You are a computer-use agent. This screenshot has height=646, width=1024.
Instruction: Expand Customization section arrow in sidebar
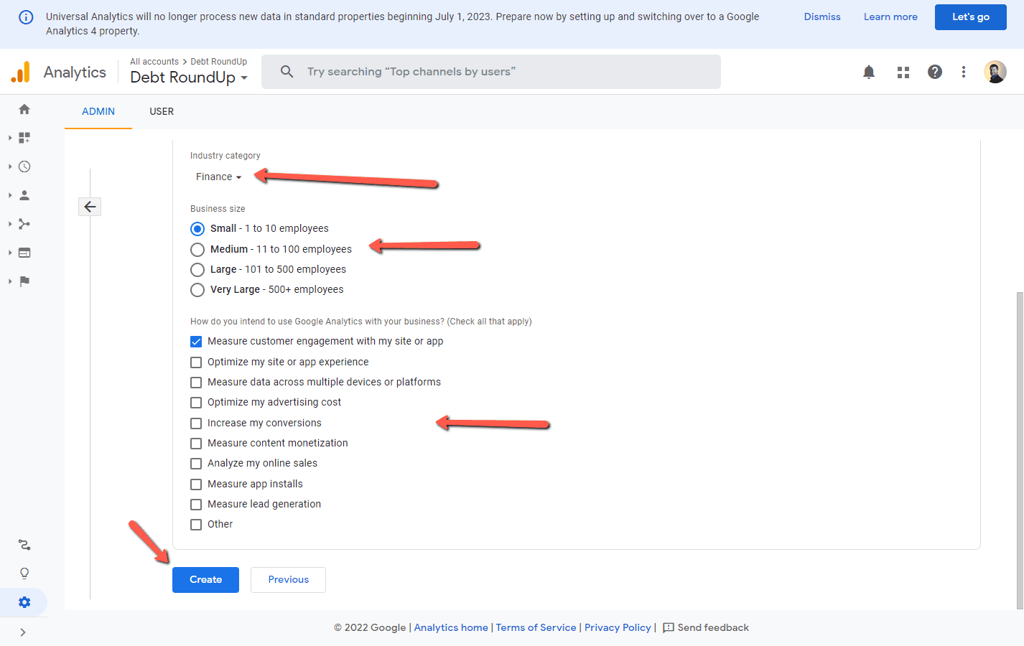point(10,138)
